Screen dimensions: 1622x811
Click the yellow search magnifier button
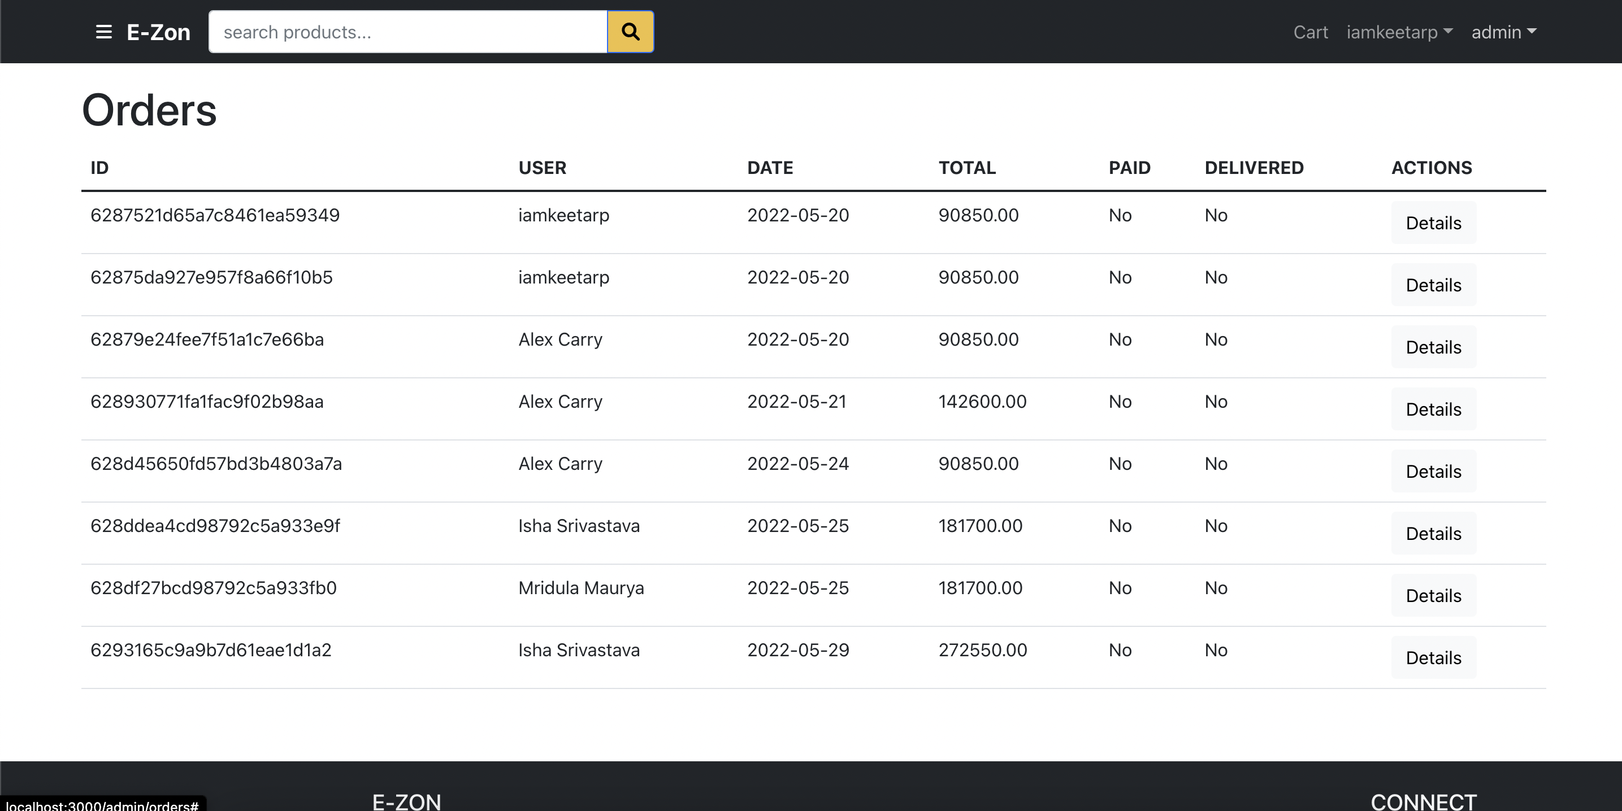click(x=630, y=32)
